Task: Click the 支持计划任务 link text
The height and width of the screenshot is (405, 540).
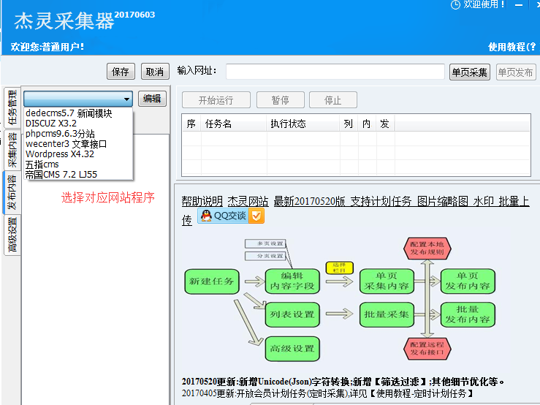Action: click(x=381, y=201)
